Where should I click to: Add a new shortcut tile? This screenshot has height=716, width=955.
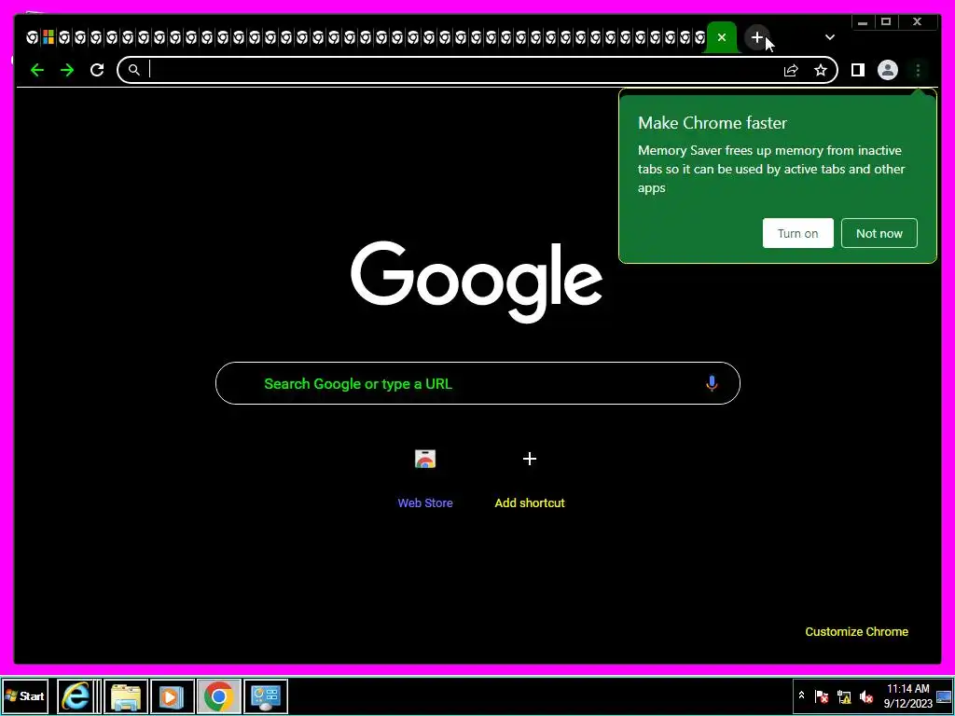point(530,478)
